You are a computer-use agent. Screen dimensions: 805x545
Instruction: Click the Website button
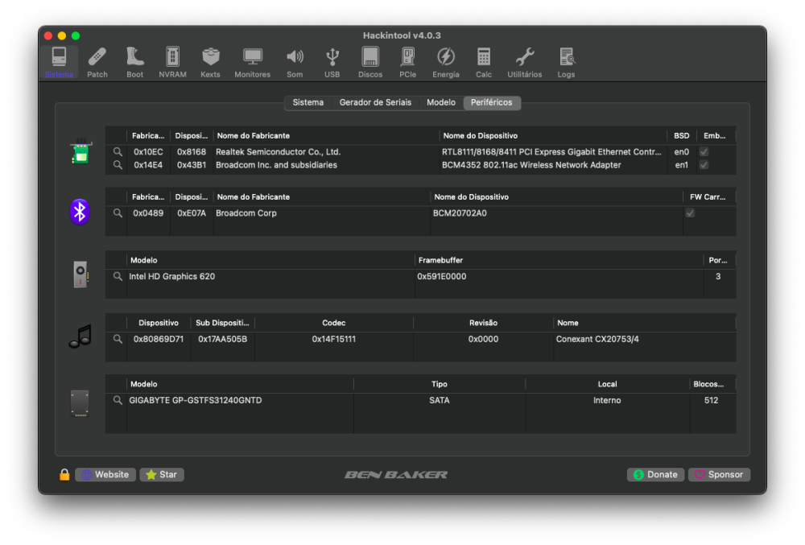coord(105,475)
